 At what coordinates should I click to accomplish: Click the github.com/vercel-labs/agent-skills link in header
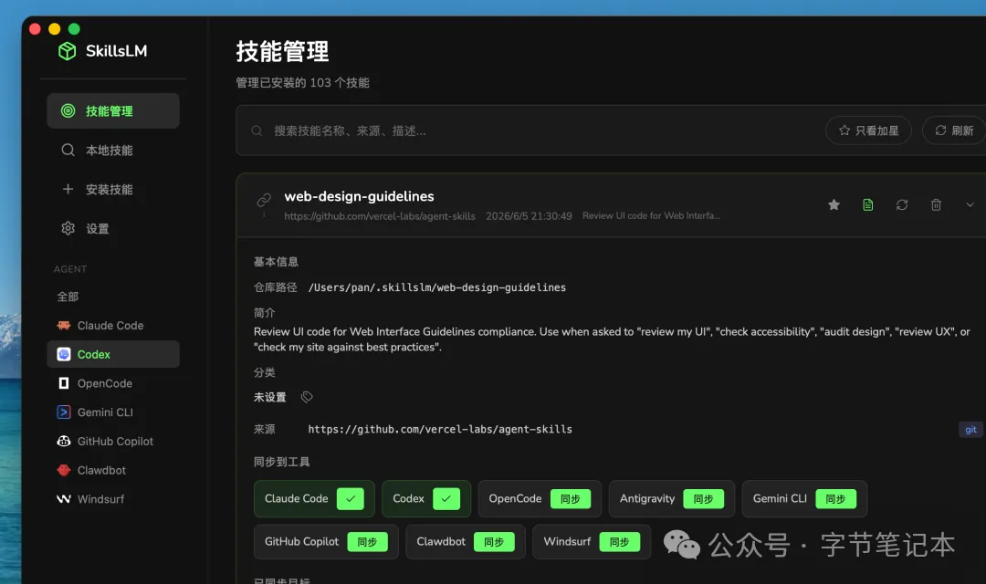[x=380, y=216]
